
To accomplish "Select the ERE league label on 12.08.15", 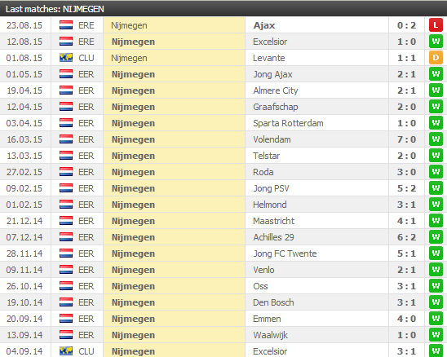I will pos(86,42).
